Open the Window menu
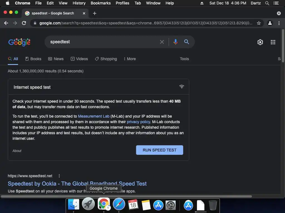 153,3
